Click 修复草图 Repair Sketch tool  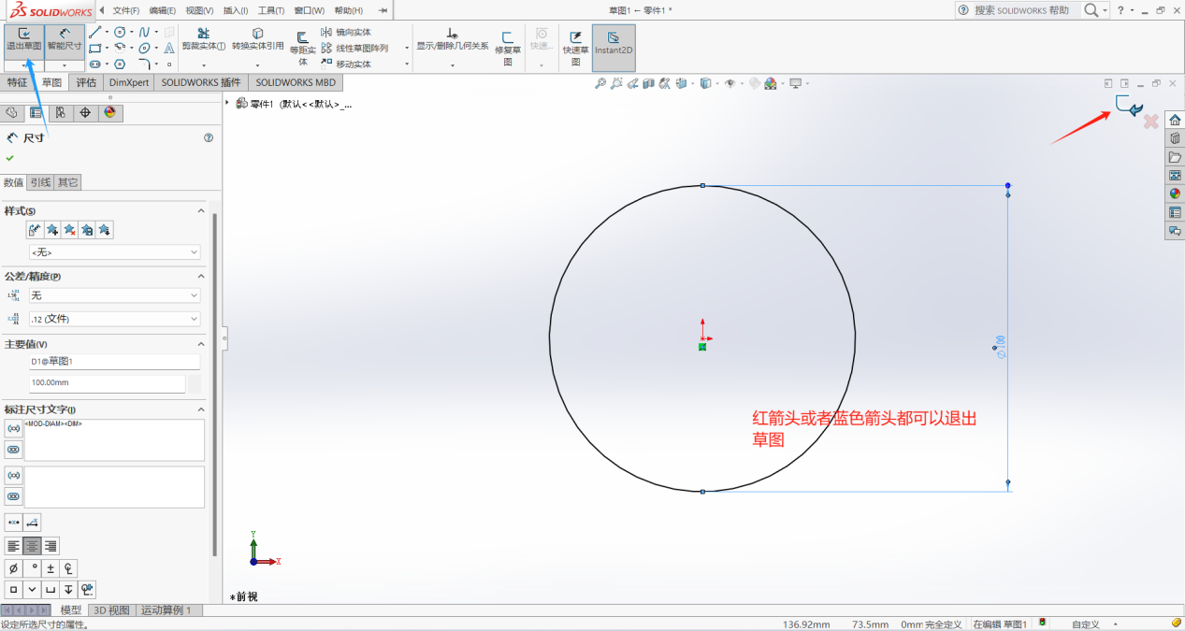click(508, 47)
